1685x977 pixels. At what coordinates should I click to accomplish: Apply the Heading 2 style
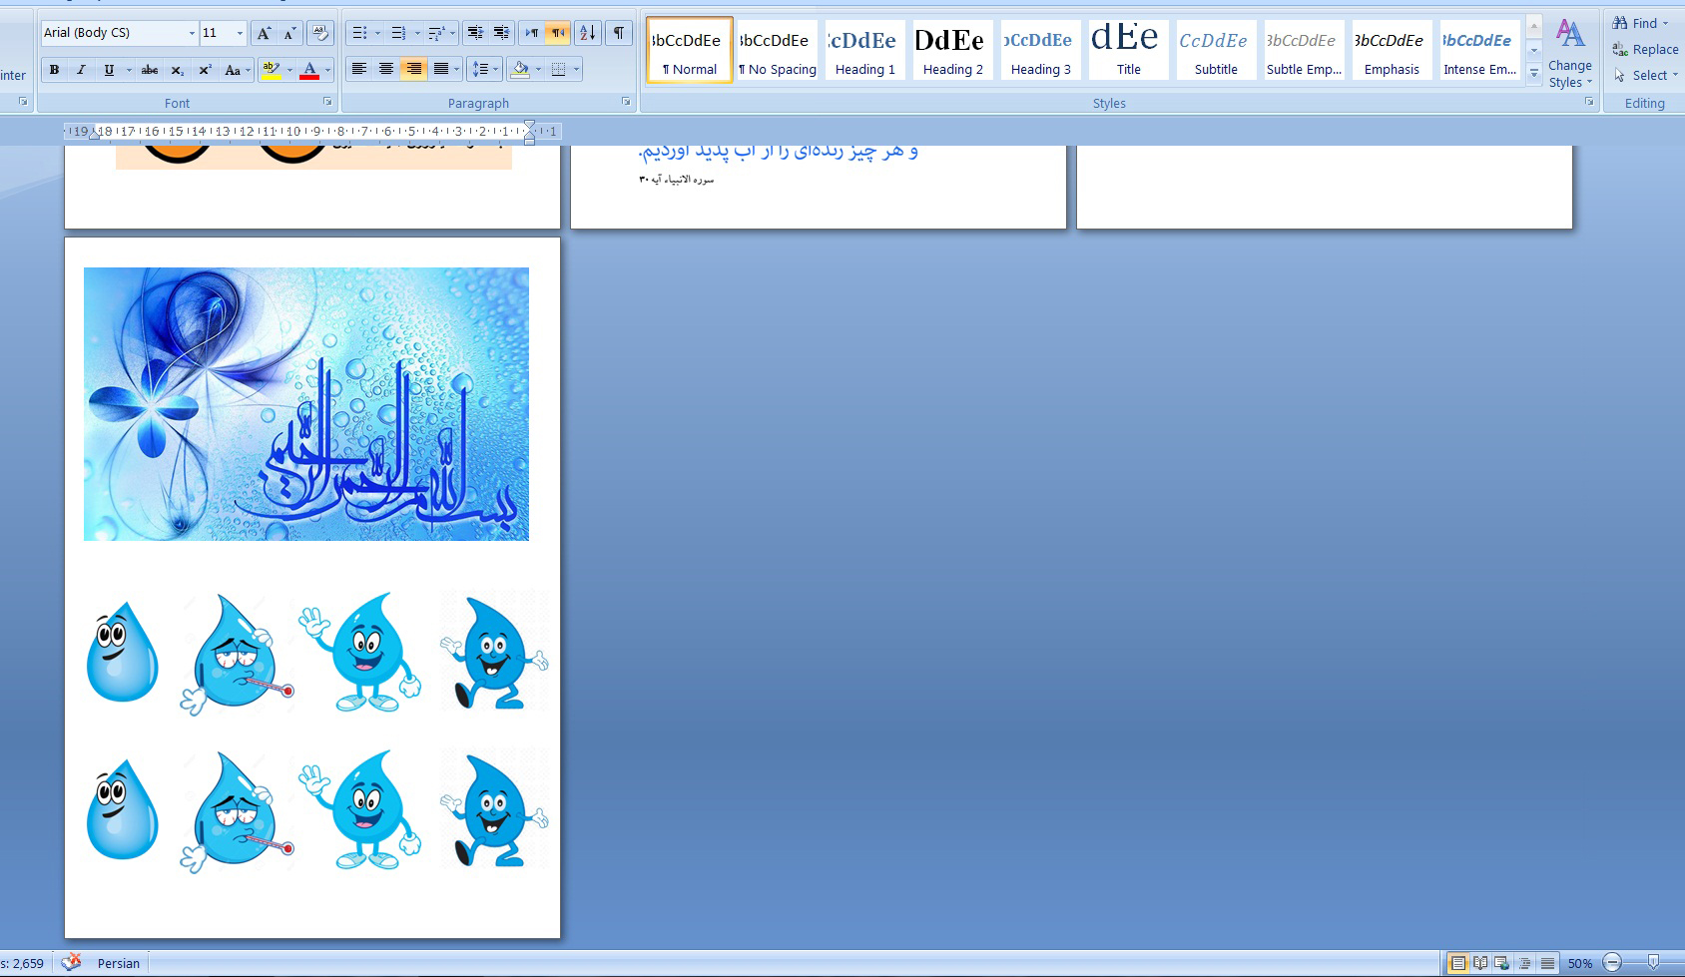click(x=952, y=50)
